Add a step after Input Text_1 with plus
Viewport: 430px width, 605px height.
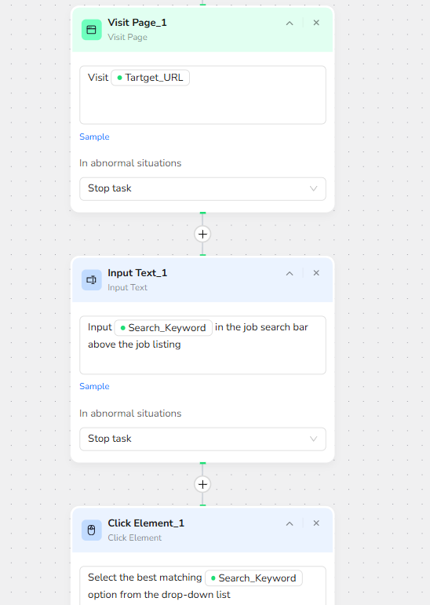tap(202, 484)
